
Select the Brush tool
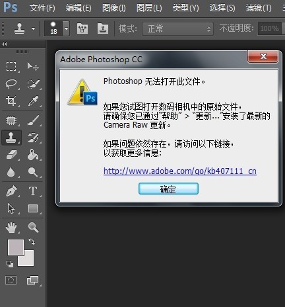[34, 120]
